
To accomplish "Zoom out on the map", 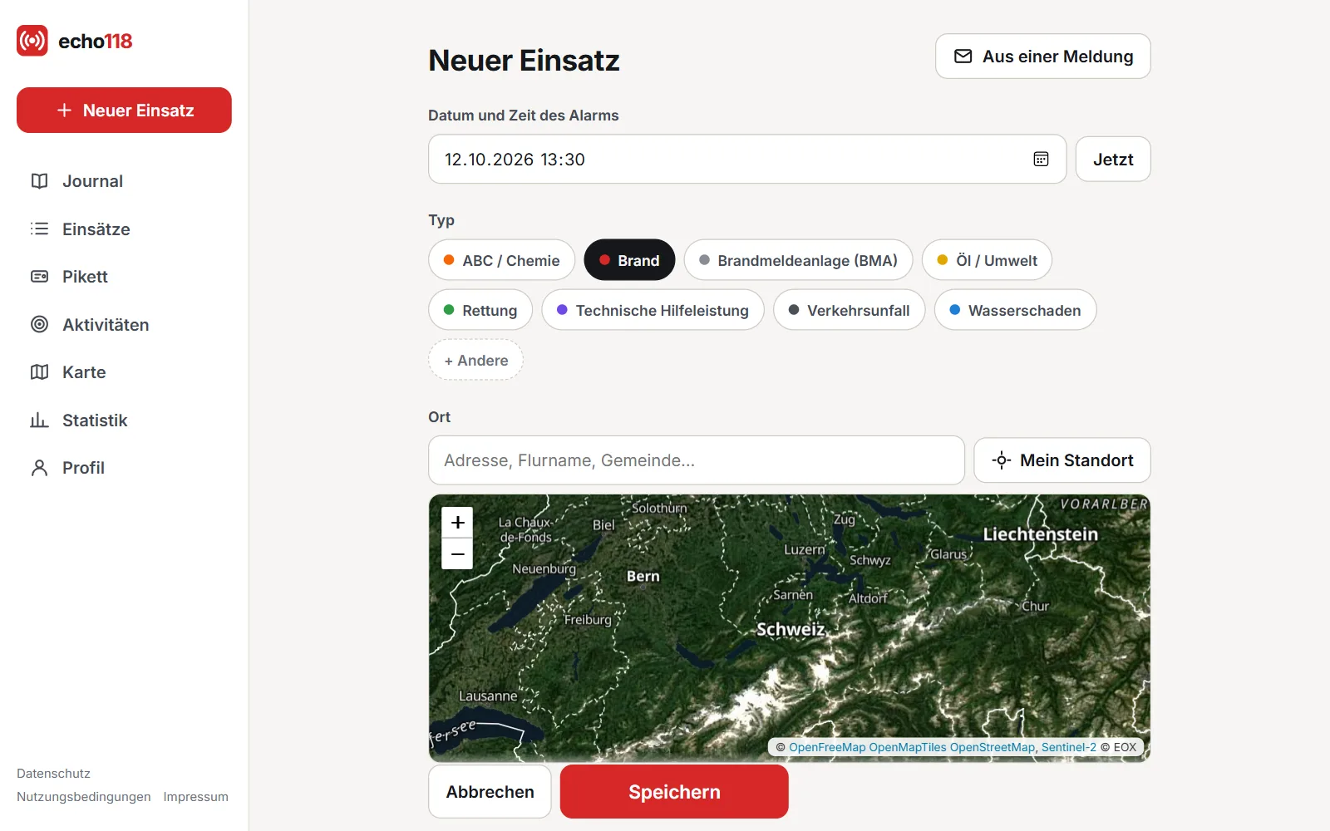I will (457, 553).
